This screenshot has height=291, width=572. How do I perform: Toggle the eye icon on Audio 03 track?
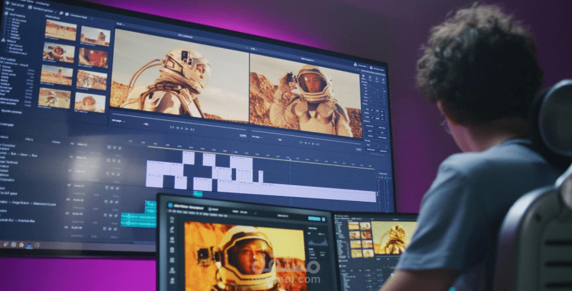coord(111,216)
